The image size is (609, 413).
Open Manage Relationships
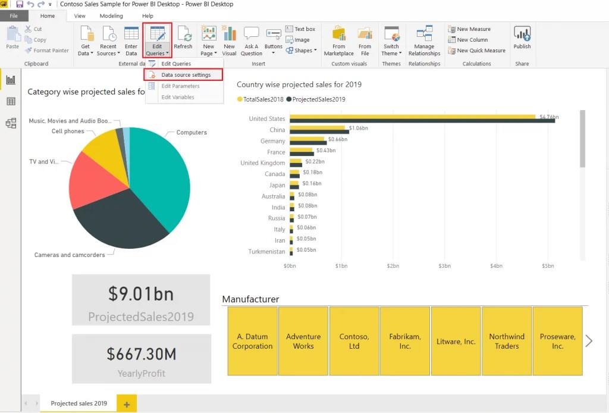click(423, 40)
